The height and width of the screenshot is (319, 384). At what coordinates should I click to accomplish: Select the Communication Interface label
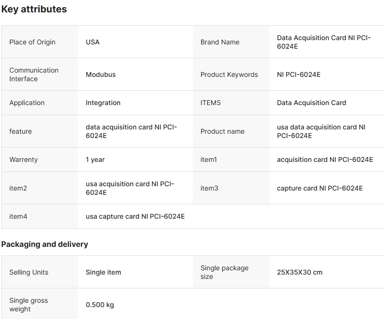point(34,74)
